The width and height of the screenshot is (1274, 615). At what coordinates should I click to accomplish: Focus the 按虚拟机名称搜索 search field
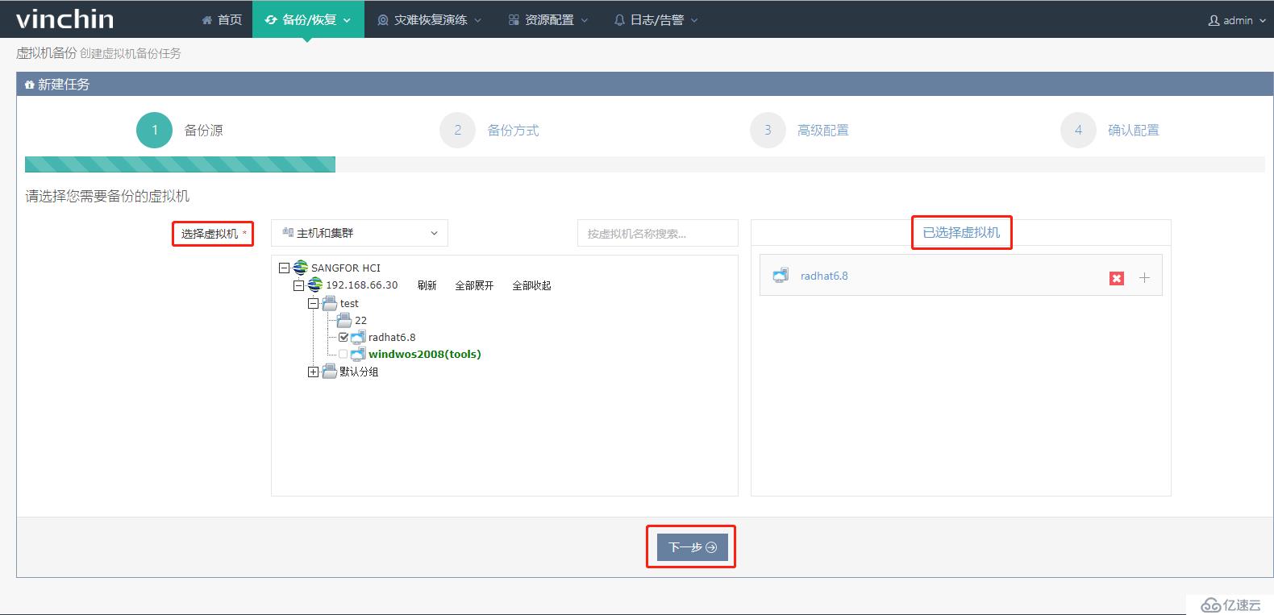(x=657, y=234)
